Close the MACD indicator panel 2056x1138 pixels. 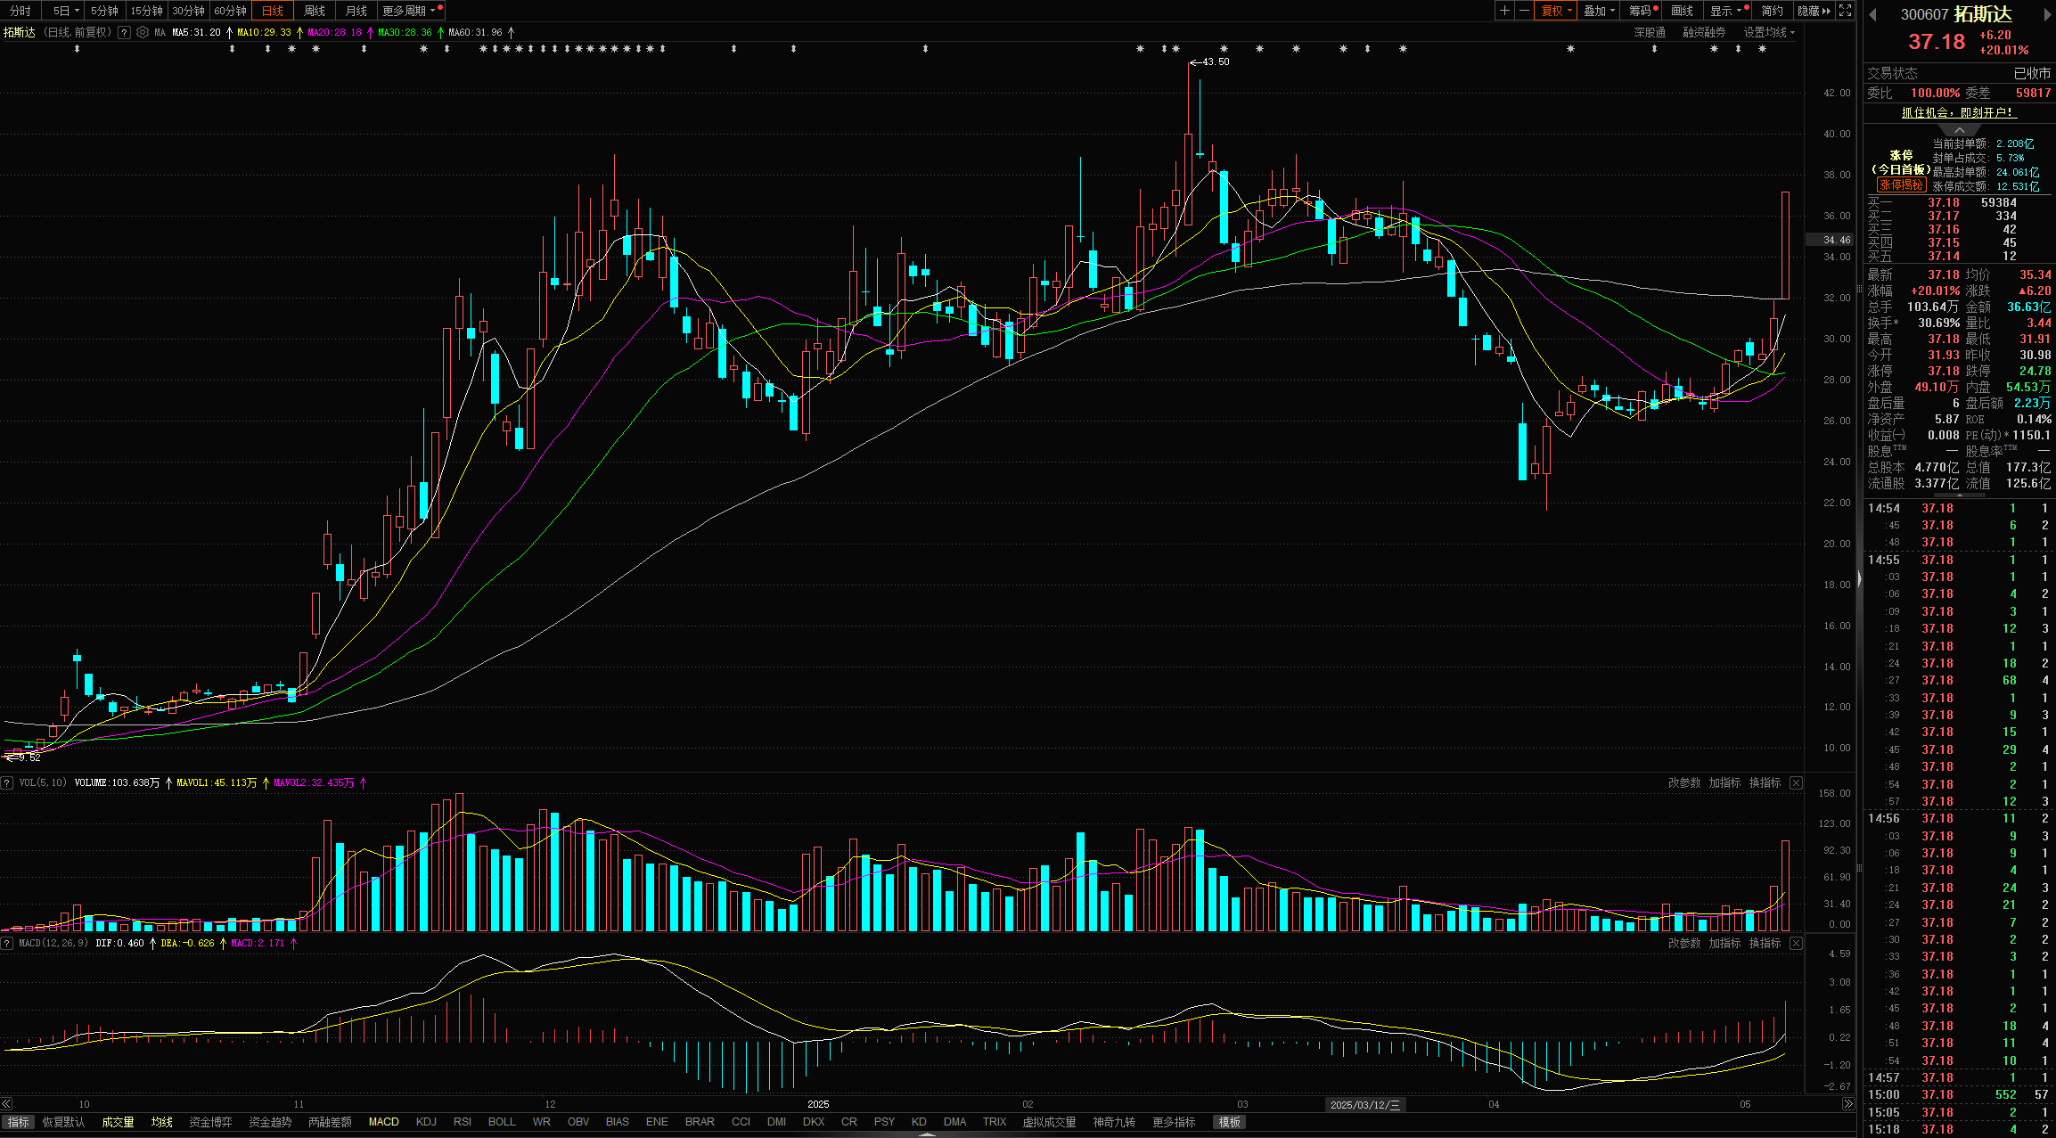[x=1796, y=943]
